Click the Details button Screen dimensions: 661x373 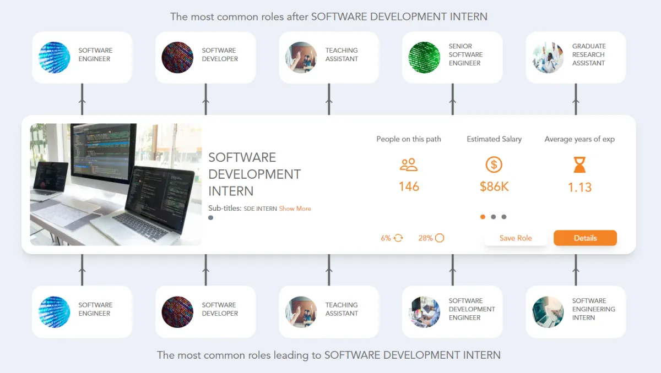click(585, 238)
